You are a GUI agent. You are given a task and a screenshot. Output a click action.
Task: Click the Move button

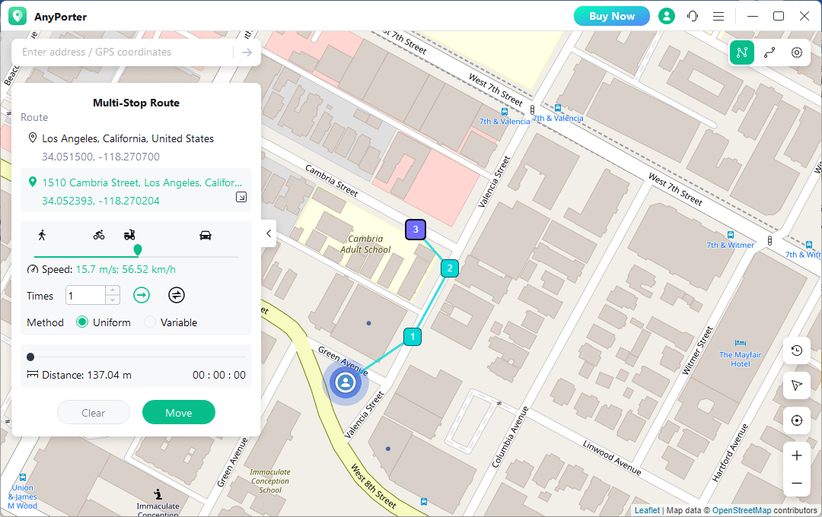(x=179, y=413)
